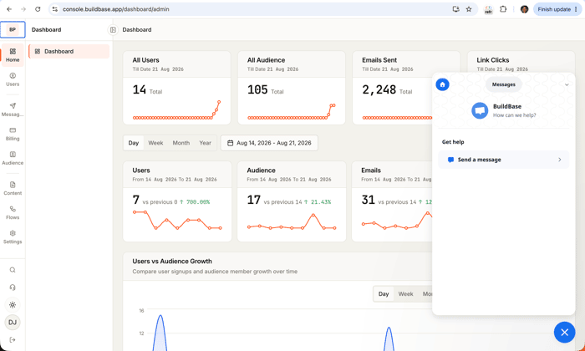The height and width of the screenshot is (351, 585).
Task: Collapse chat widget with chevron down
Action: click(567, 84)
